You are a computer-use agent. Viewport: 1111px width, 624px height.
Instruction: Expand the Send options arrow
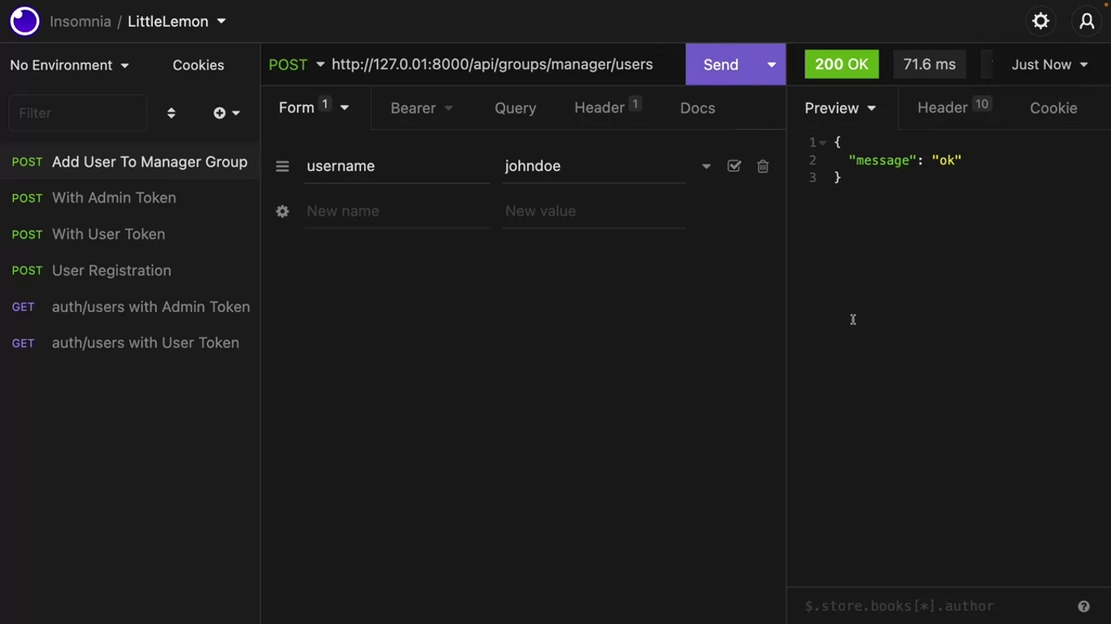point(771,65)
